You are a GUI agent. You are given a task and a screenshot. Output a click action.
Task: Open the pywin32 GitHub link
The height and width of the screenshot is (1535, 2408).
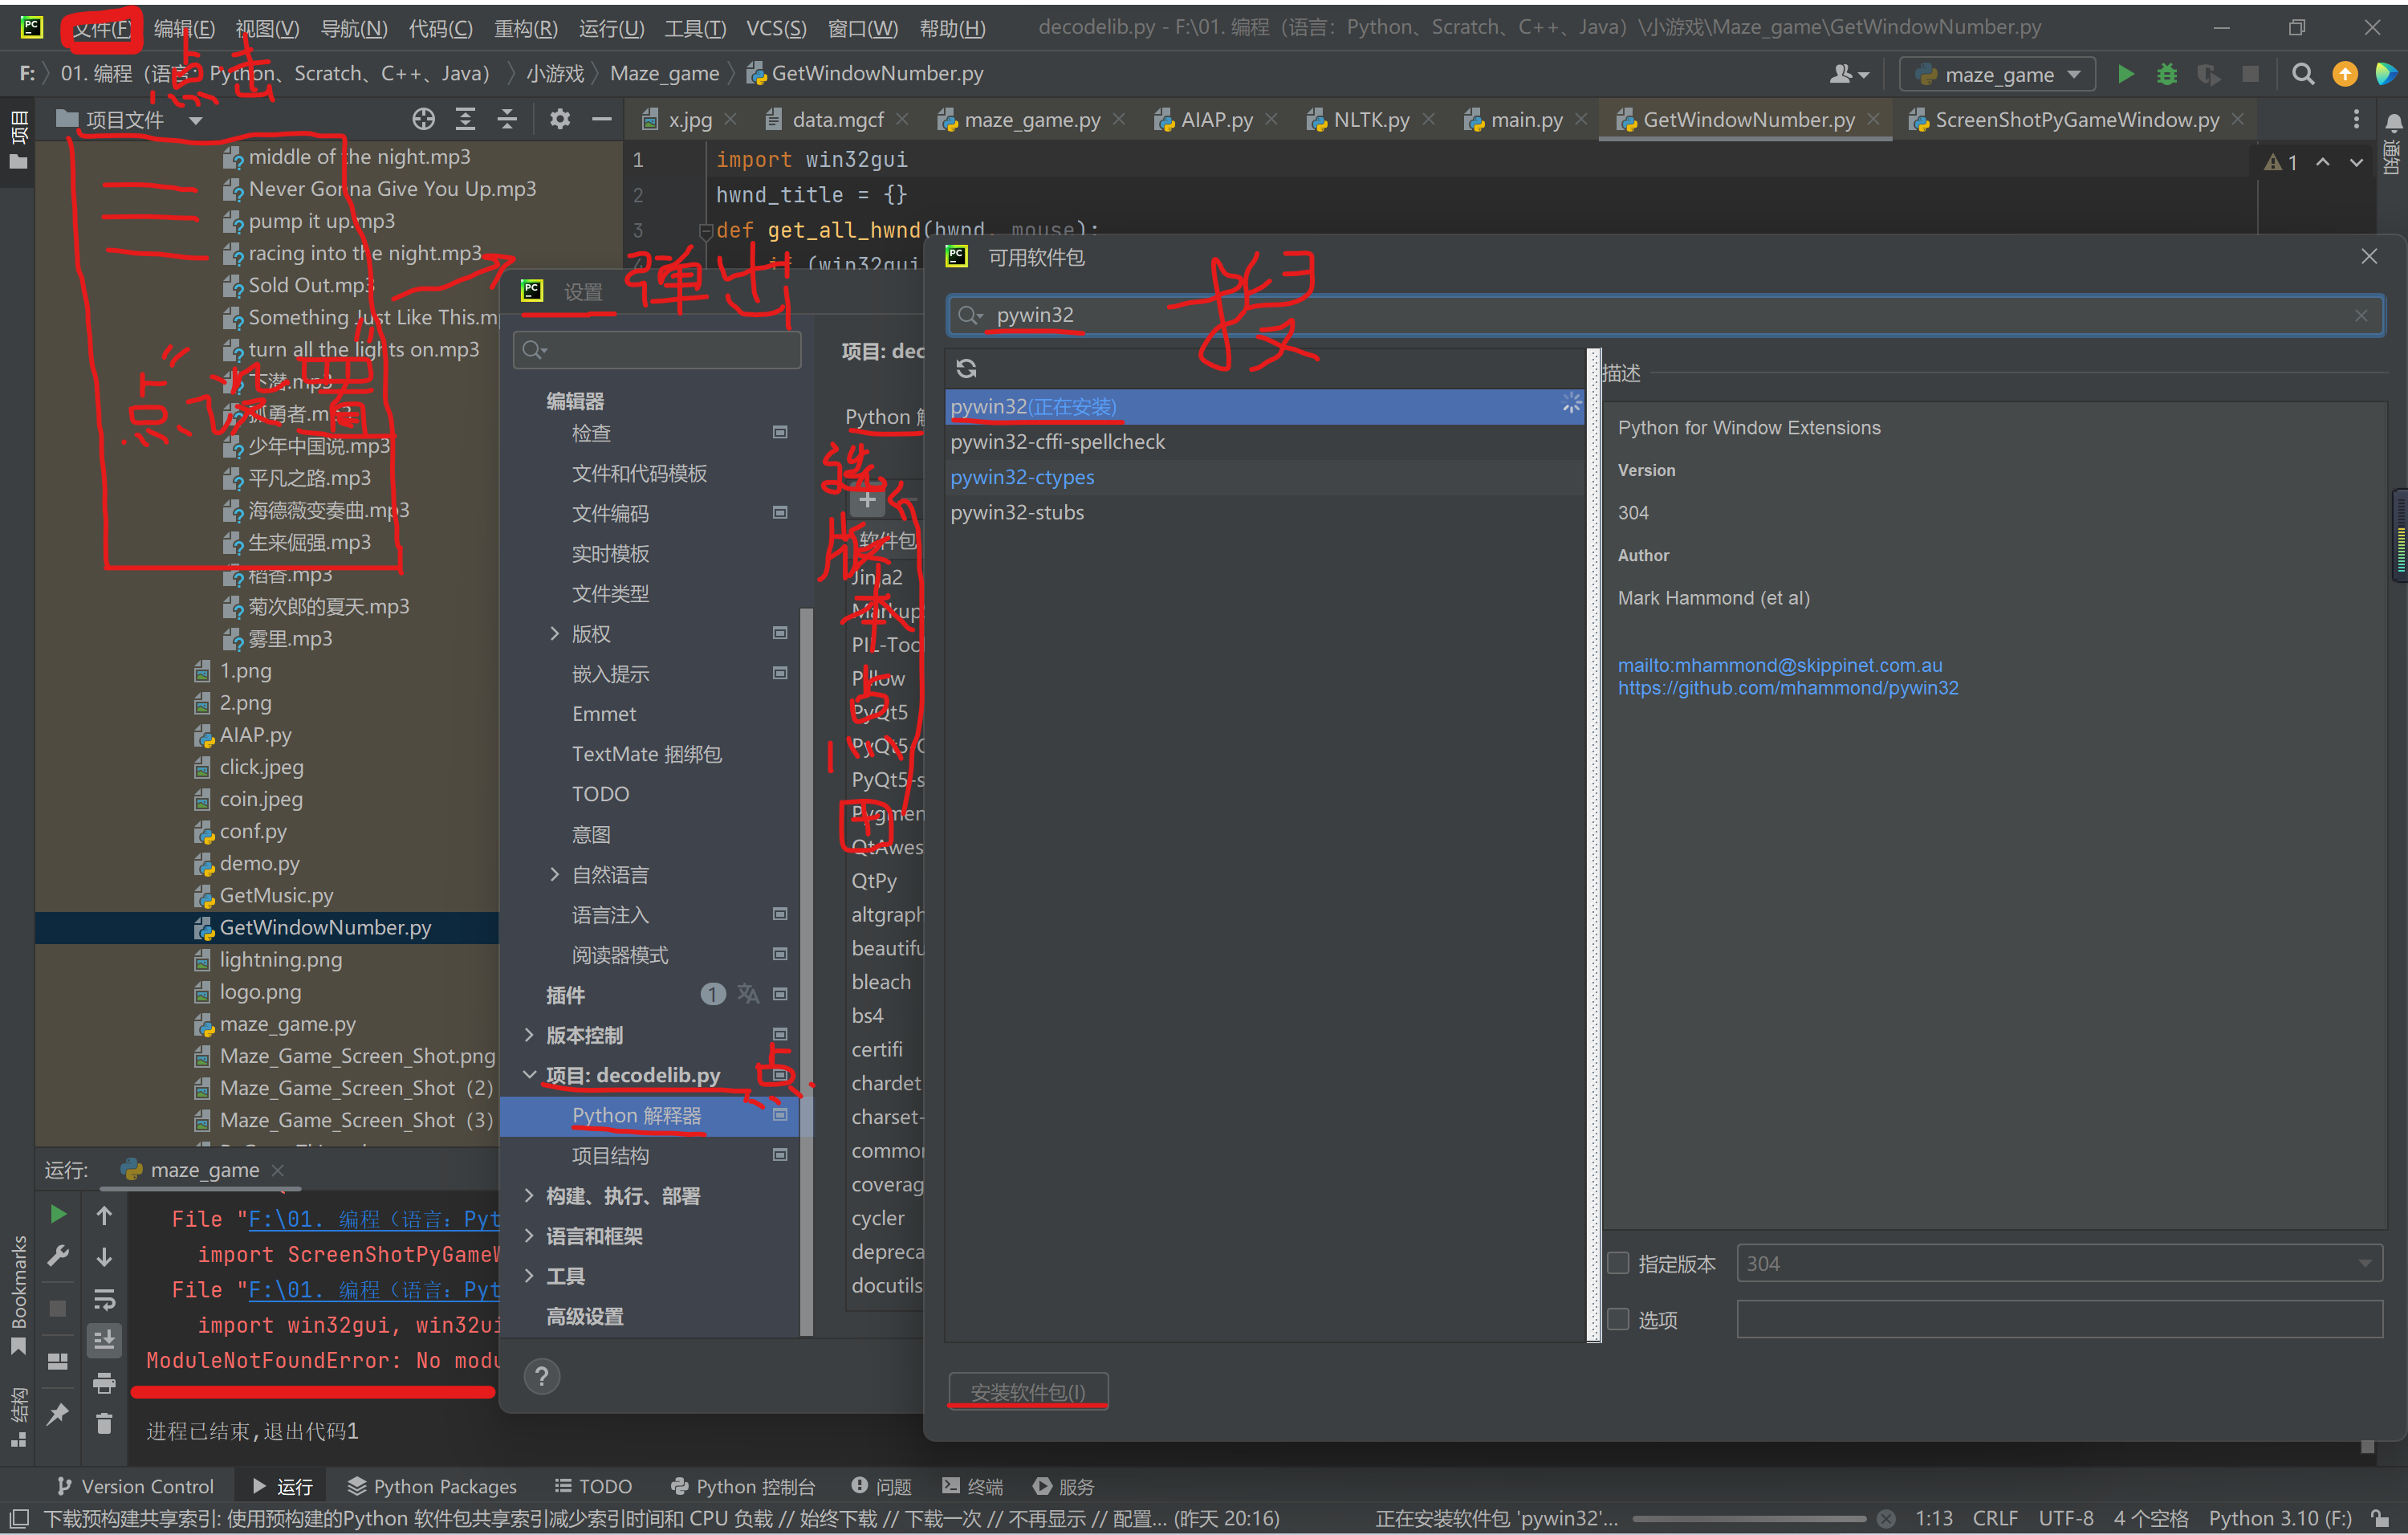1787,688
